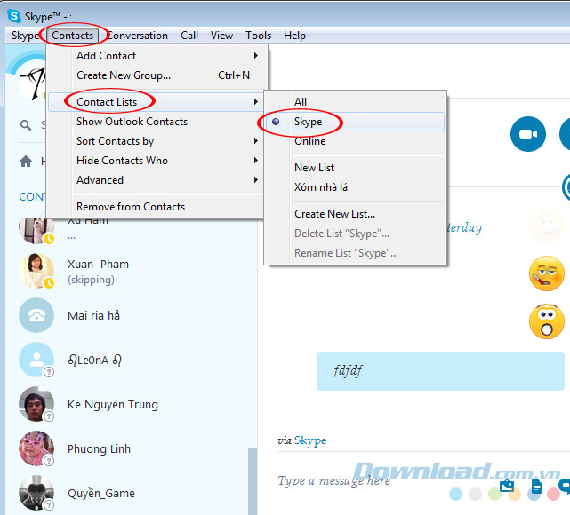Click Phuong Linh's avatar
The width and height of the screenshot is (570, 515).
(36, 448)
